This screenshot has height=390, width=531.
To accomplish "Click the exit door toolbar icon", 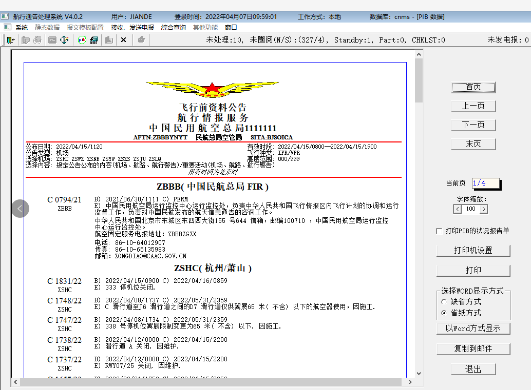I will (x=10, y=40).
